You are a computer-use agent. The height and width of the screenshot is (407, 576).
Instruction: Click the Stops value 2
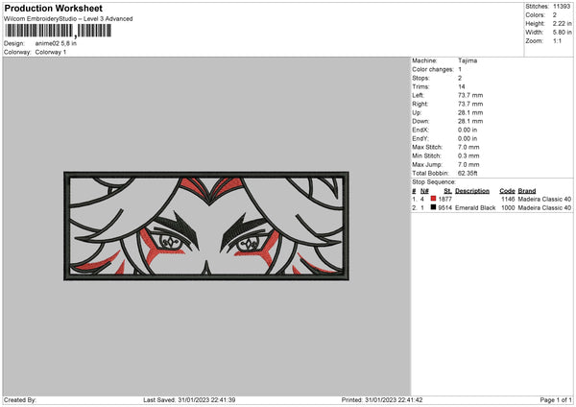point(460,79)
